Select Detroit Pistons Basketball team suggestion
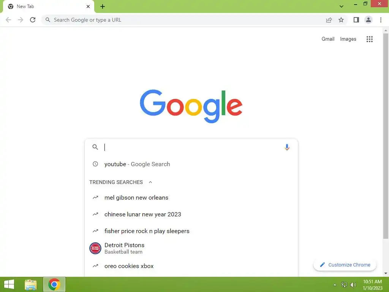 tap(191, 248)
